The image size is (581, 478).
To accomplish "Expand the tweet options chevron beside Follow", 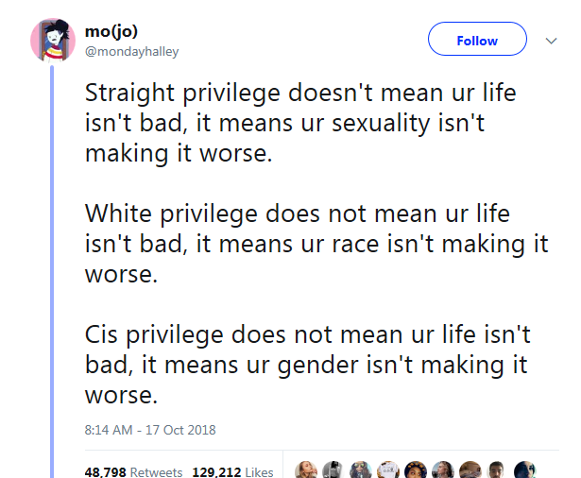I will (x=553, y=42).
